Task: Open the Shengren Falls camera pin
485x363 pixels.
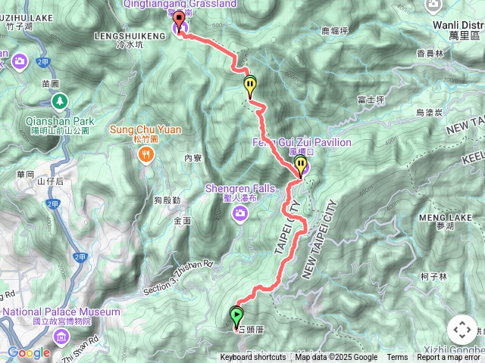Action: pos(240,214)
